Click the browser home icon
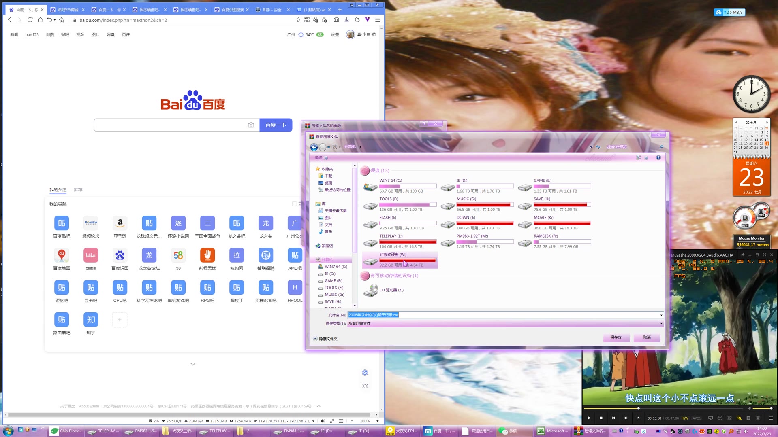778x437 pixels. [40, 20]
